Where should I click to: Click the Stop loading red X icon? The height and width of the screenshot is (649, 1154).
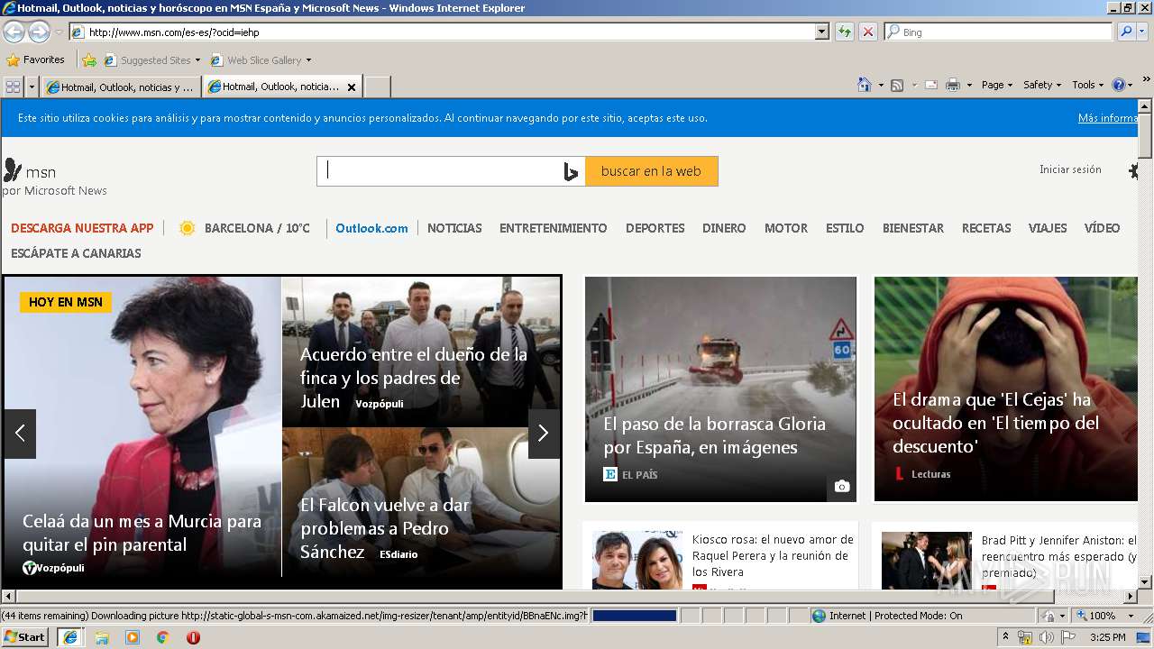click(867, 32)
